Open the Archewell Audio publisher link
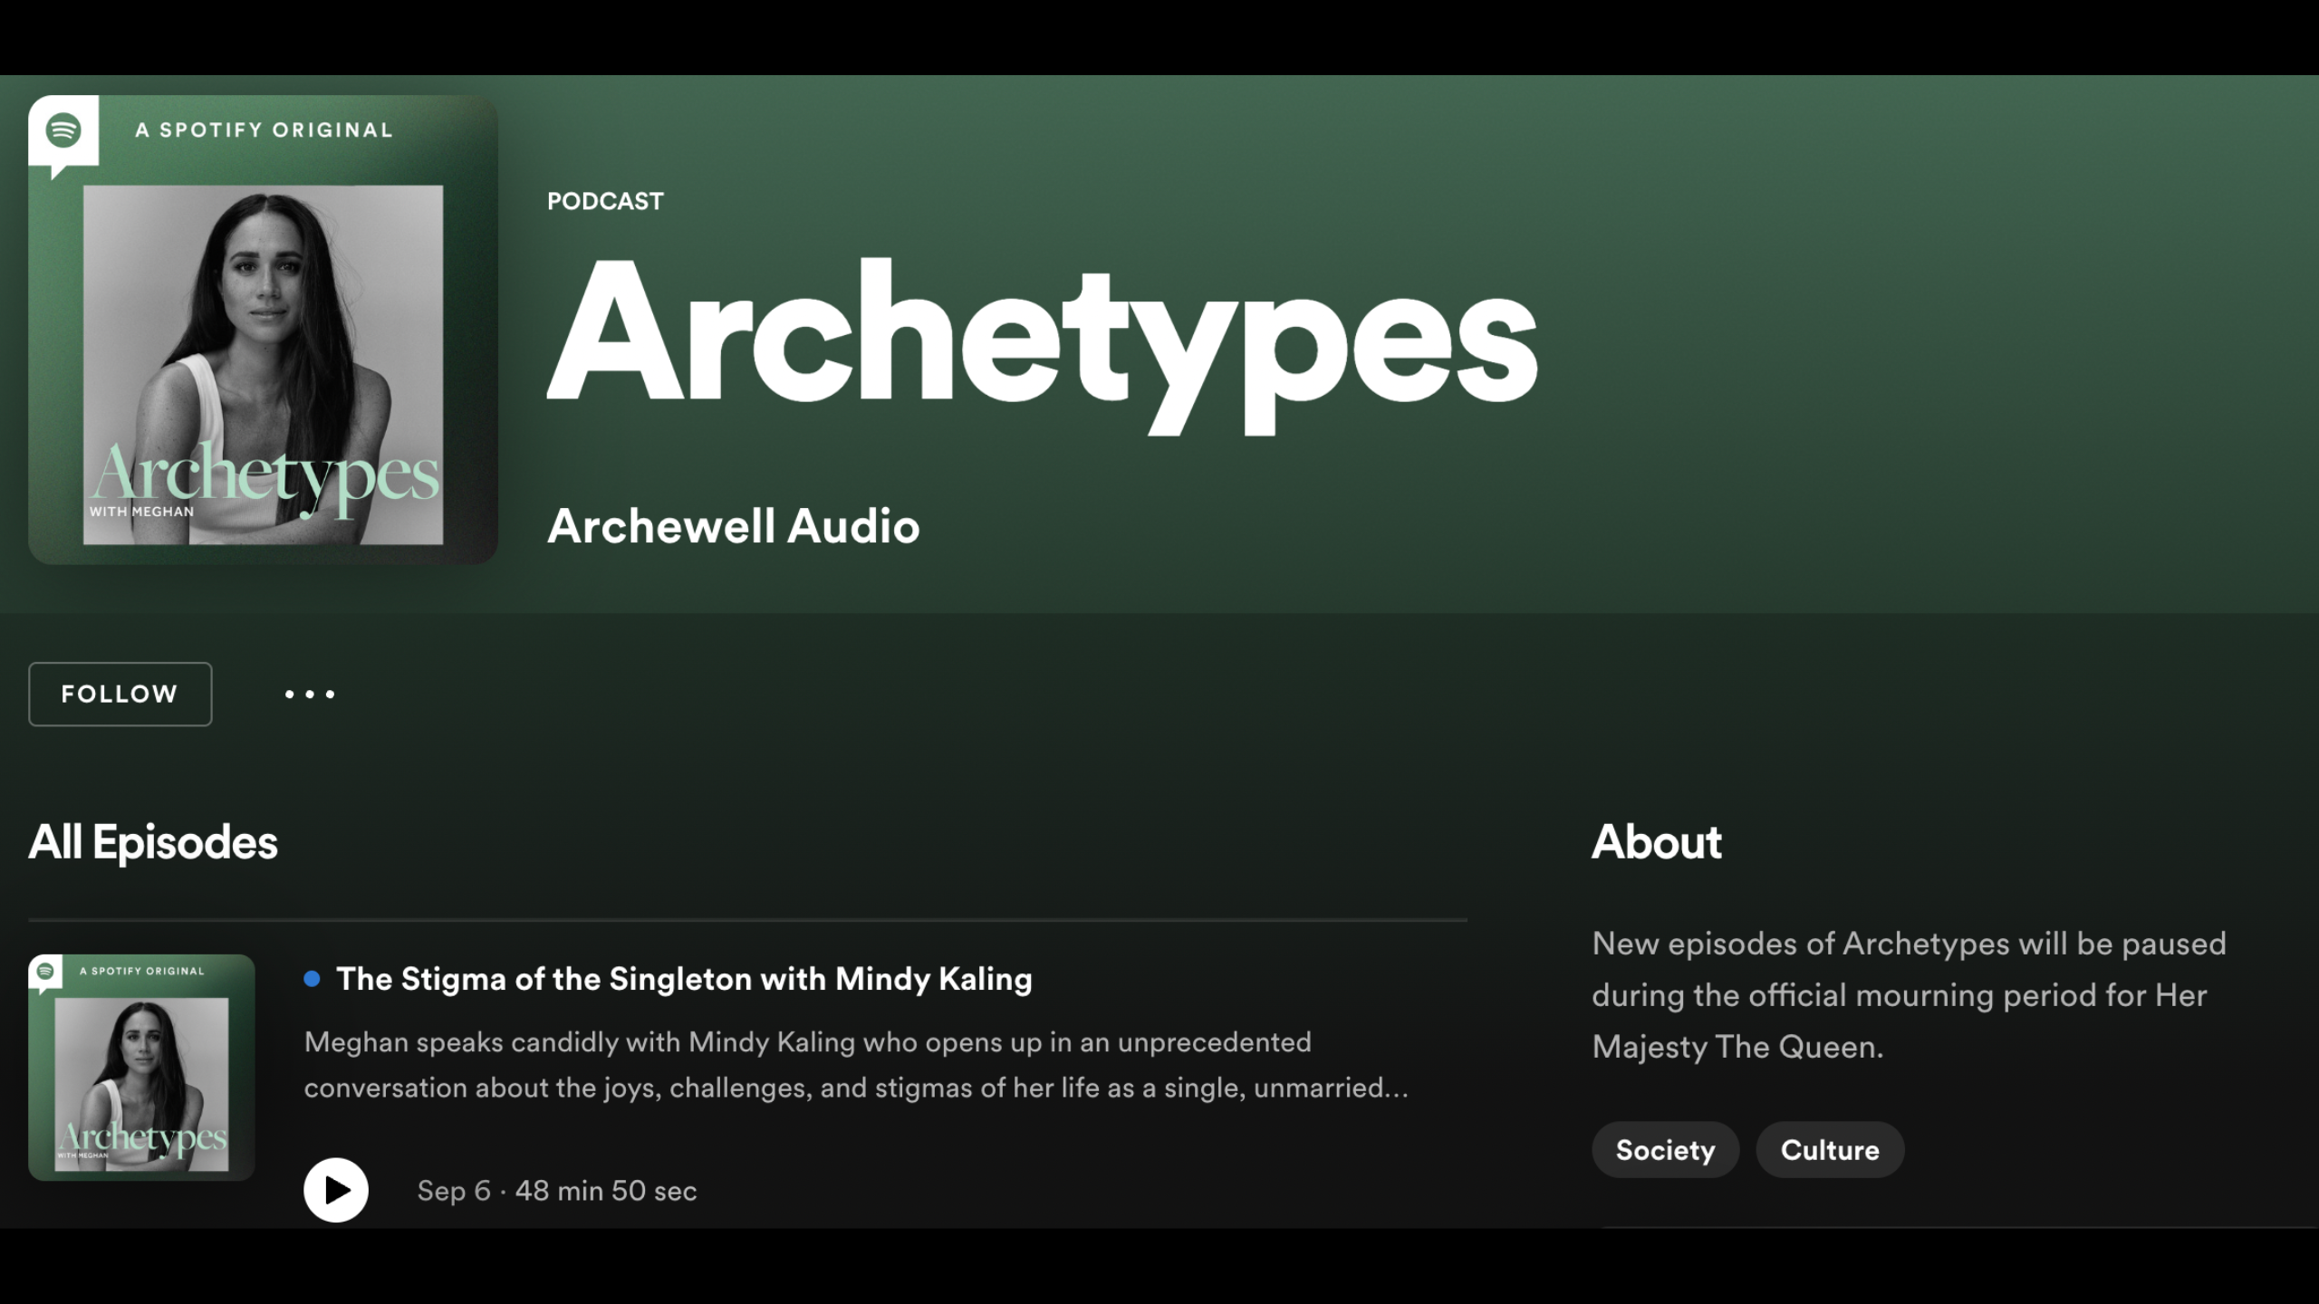 pyautogui.click(x=733, y=526)
